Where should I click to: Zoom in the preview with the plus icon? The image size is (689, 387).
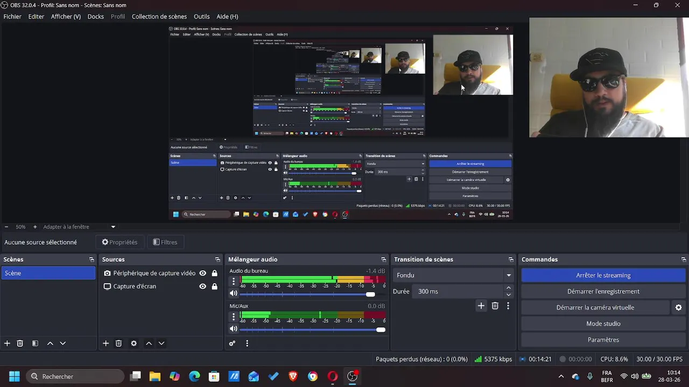tap(35, 227)
